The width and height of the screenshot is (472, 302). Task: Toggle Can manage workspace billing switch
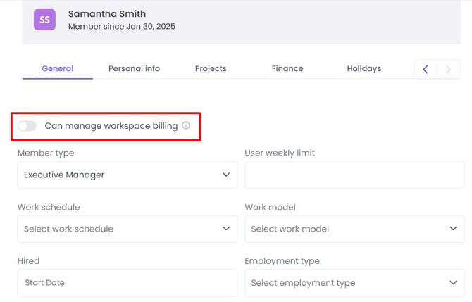[27, 126]
